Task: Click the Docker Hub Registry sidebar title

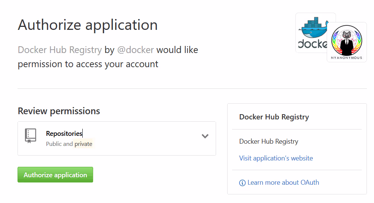Action: (274, 117)
